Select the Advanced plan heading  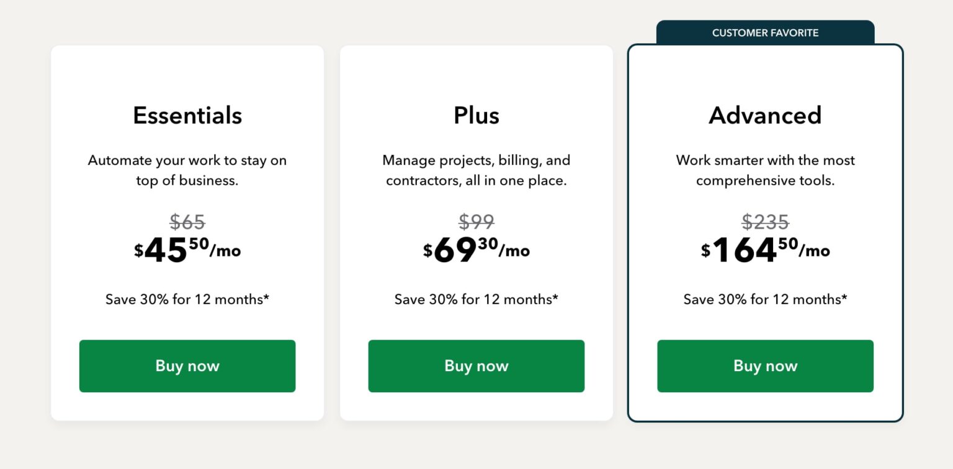tap(765, 115)
